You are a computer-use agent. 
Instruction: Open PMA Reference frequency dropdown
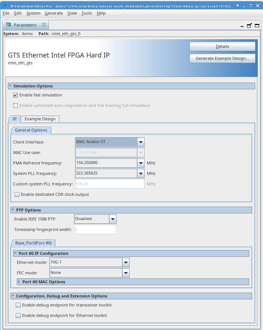click(x=141, y=163)
